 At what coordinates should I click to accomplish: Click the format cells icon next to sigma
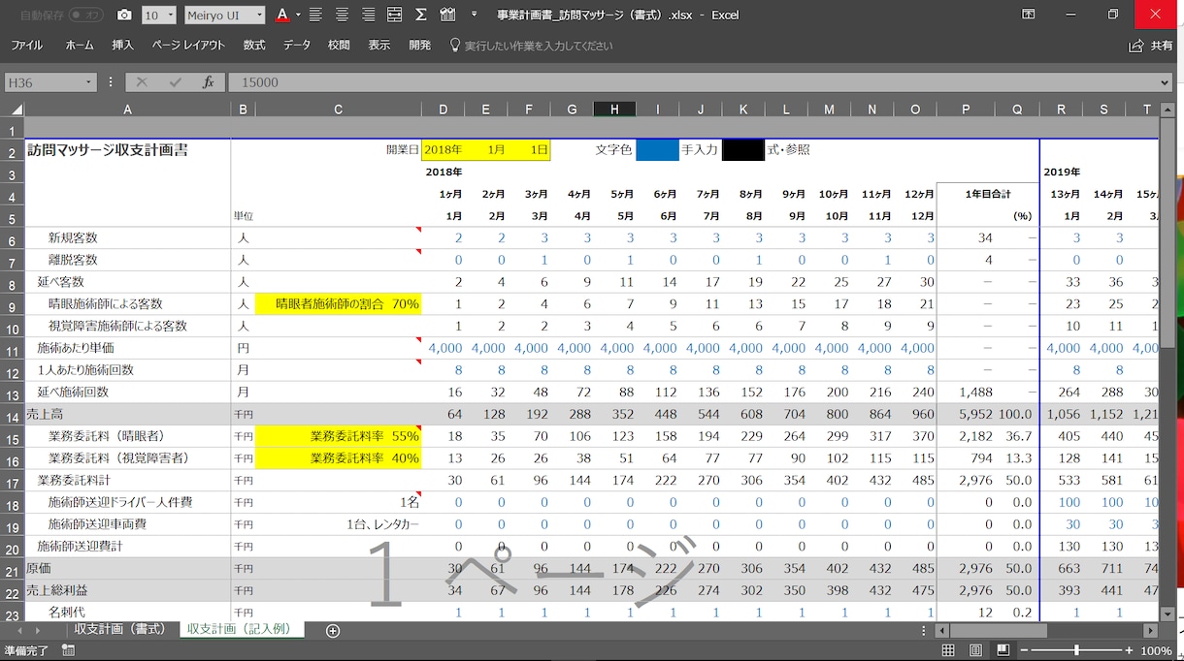pos(446,15)
